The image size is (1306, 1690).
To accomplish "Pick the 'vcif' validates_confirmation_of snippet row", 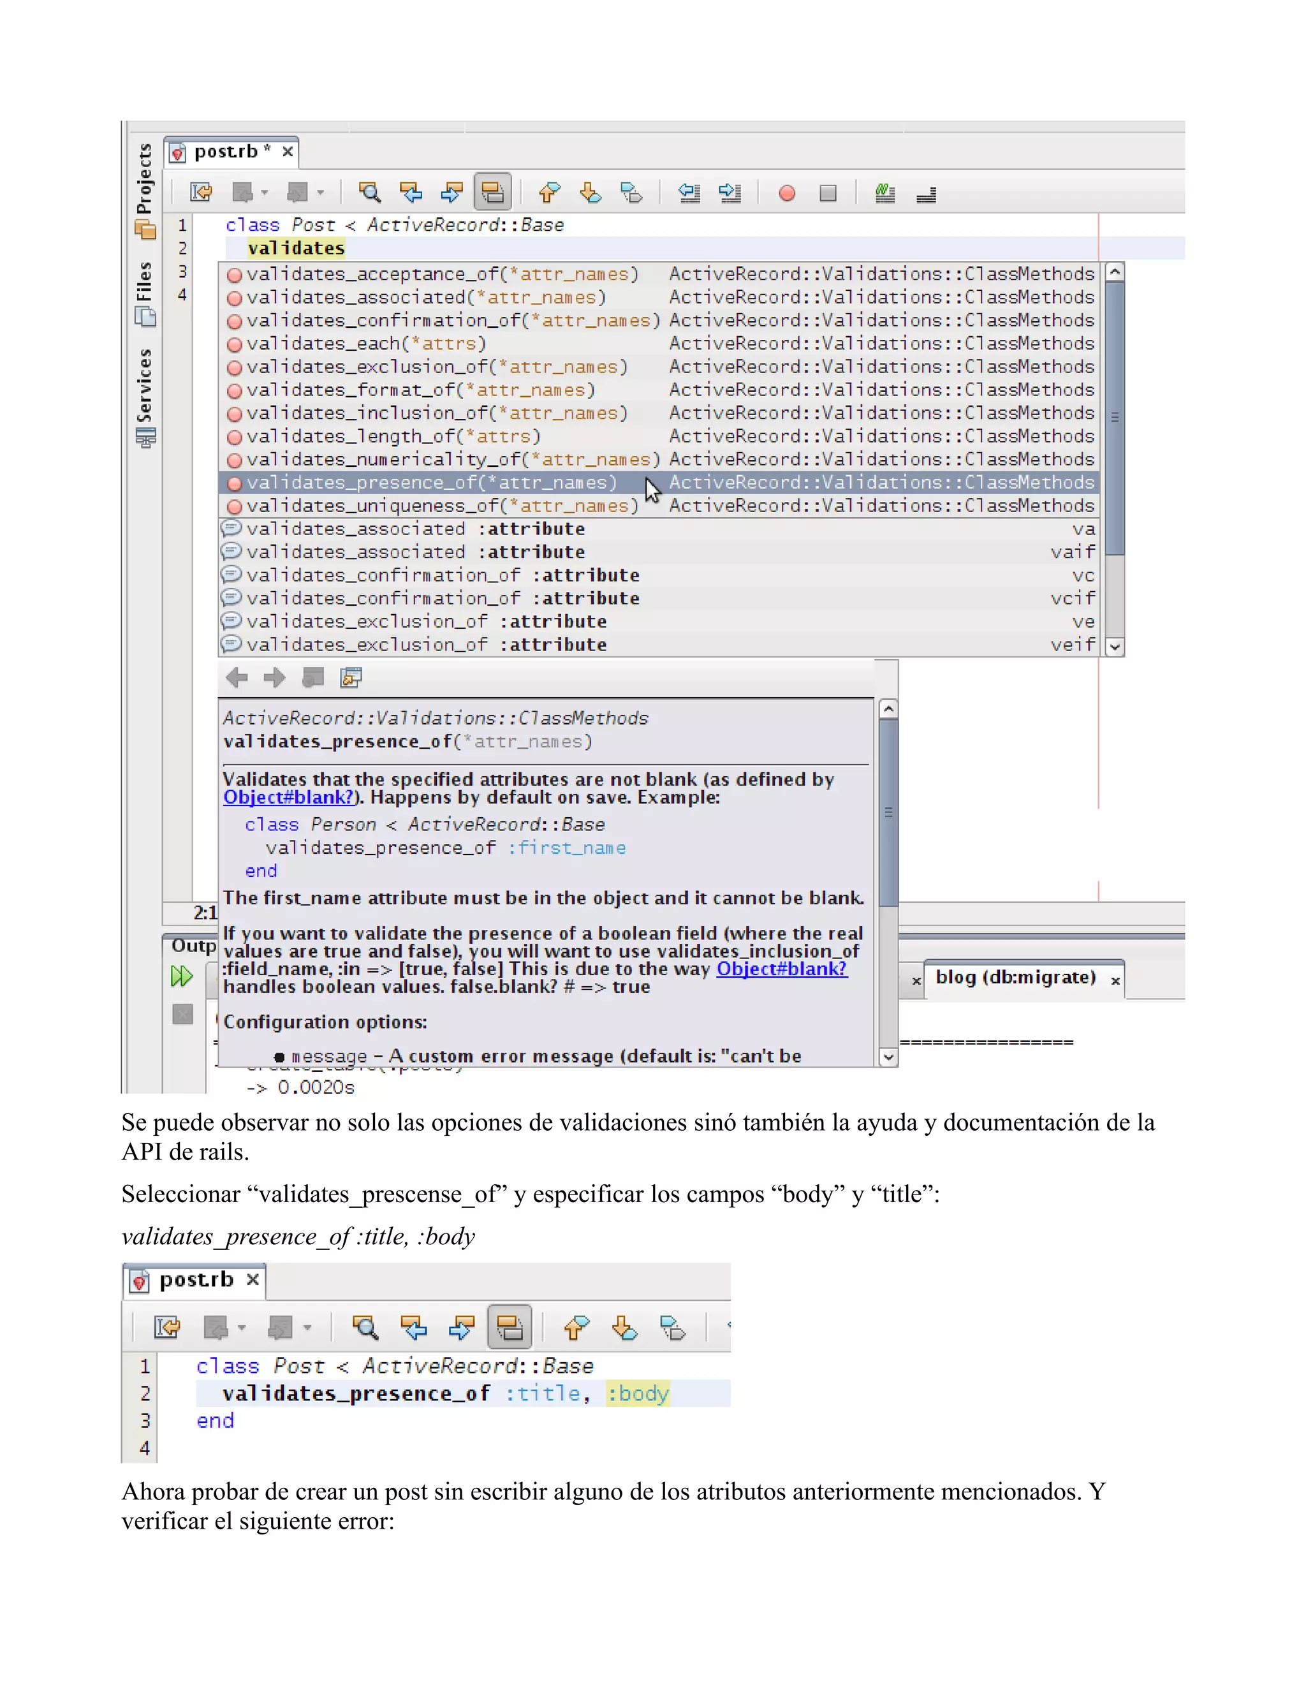I will click(x=658, y=599).
